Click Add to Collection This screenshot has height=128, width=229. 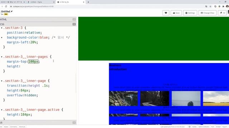pyautogui.click(x=204, y=127)
